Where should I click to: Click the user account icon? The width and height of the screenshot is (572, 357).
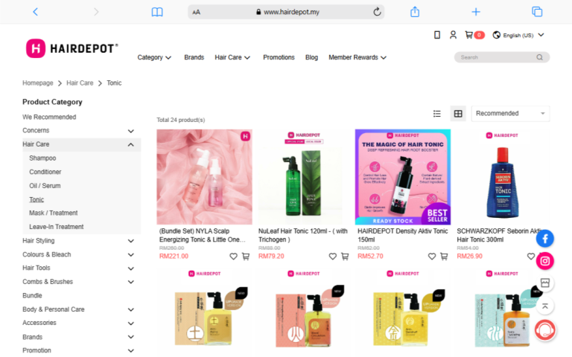[453, 35]
